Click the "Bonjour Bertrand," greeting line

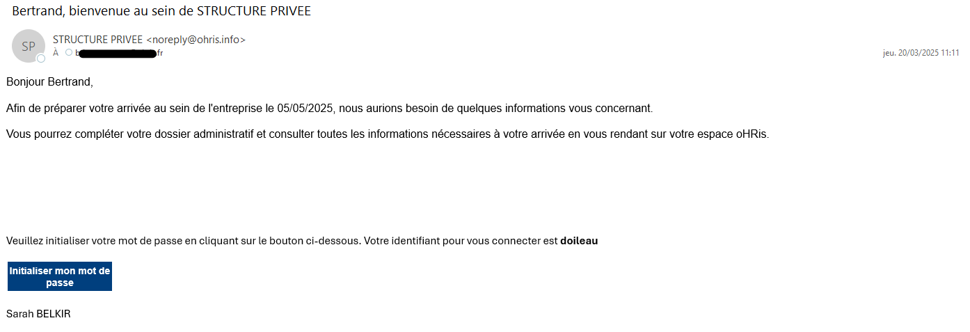[x=49, y=82]
